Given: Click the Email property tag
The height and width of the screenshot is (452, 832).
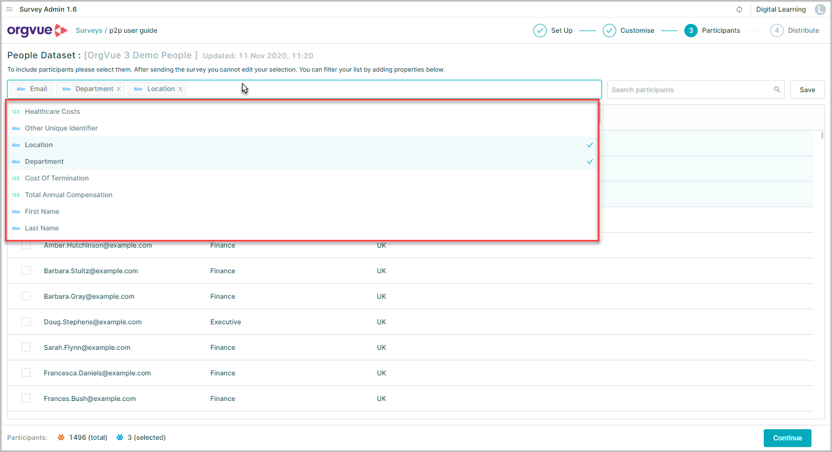Looking at the screenshot, I should click(x=32, y=89).
